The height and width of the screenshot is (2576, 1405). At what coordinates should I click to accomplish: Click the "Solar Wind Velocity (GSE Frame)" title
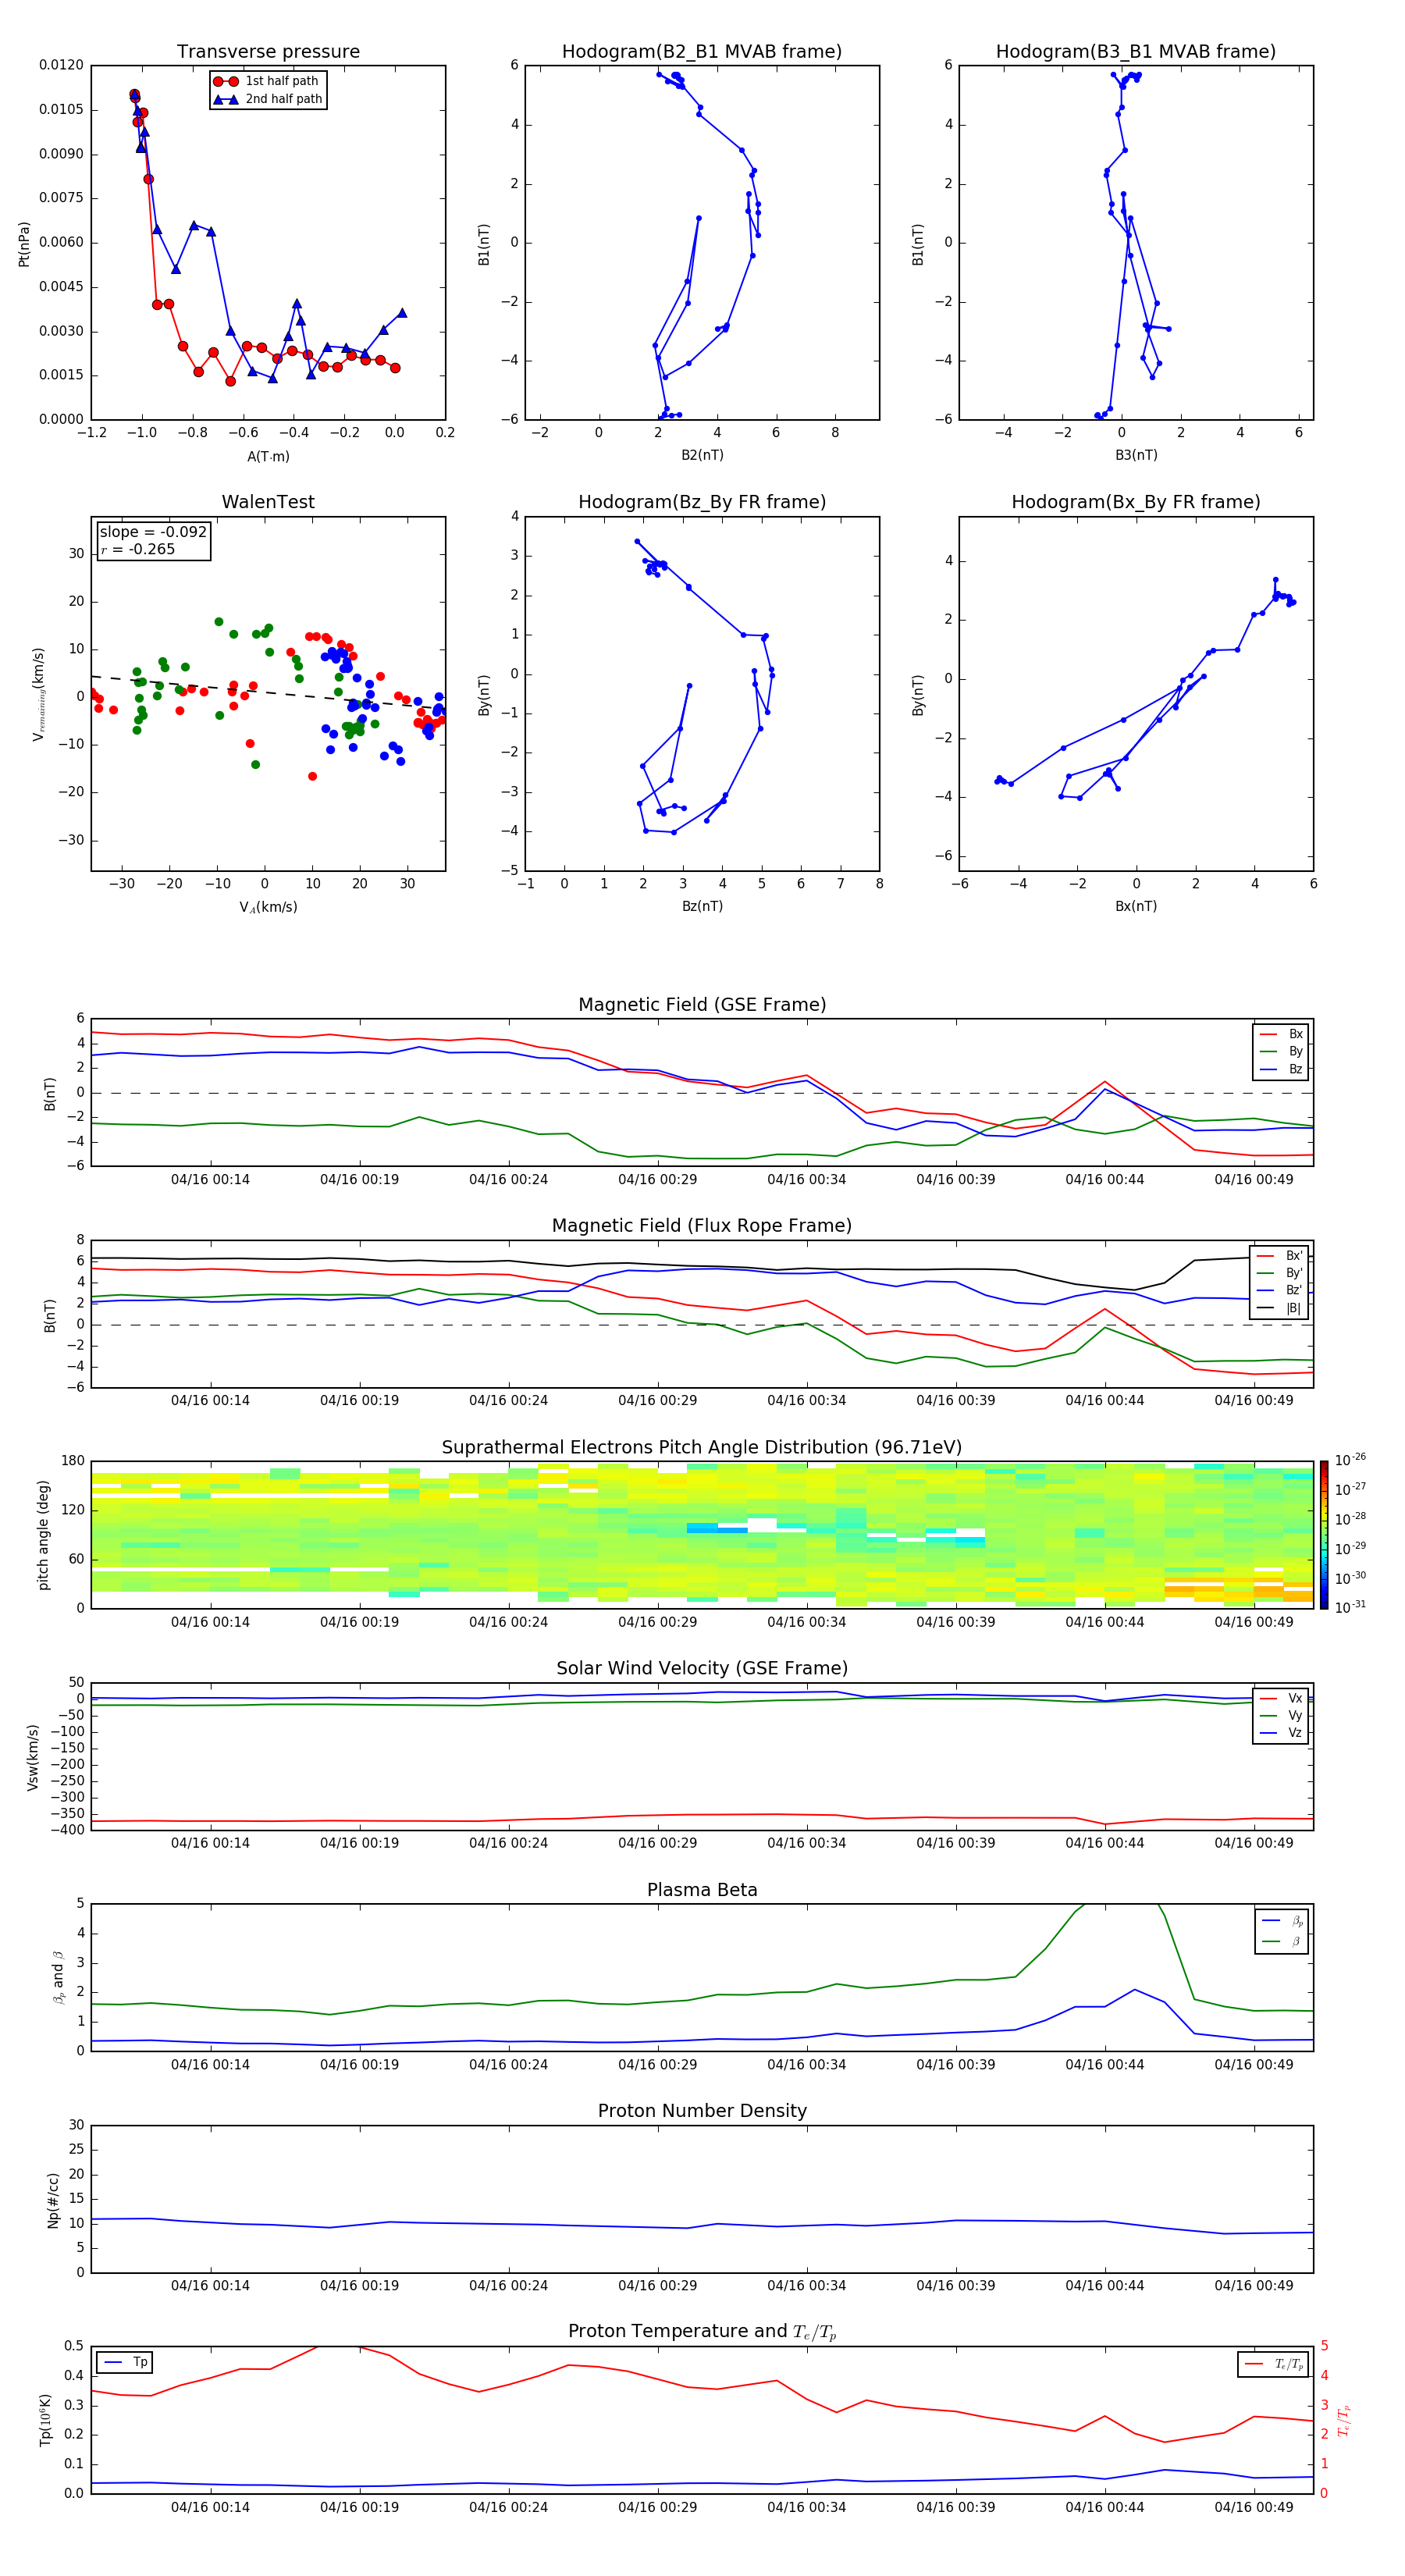point(702,1669)
